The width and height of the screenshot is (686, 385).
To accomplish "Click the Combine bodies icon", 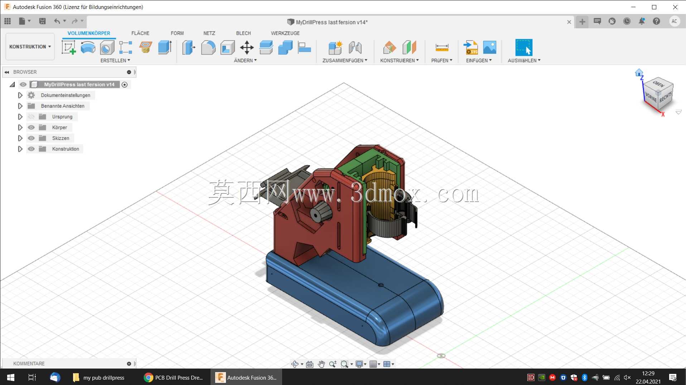I will [285, 47].
